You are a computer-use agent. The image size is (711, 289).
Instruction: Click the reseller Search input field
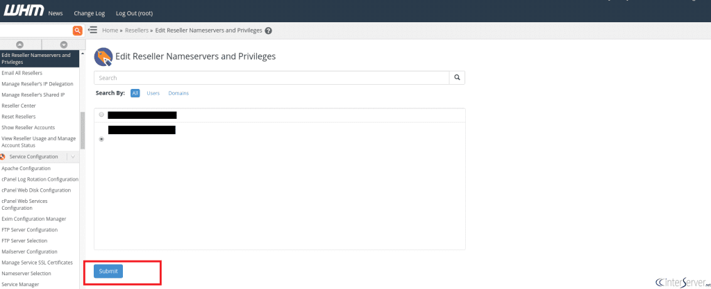(271, 78)
